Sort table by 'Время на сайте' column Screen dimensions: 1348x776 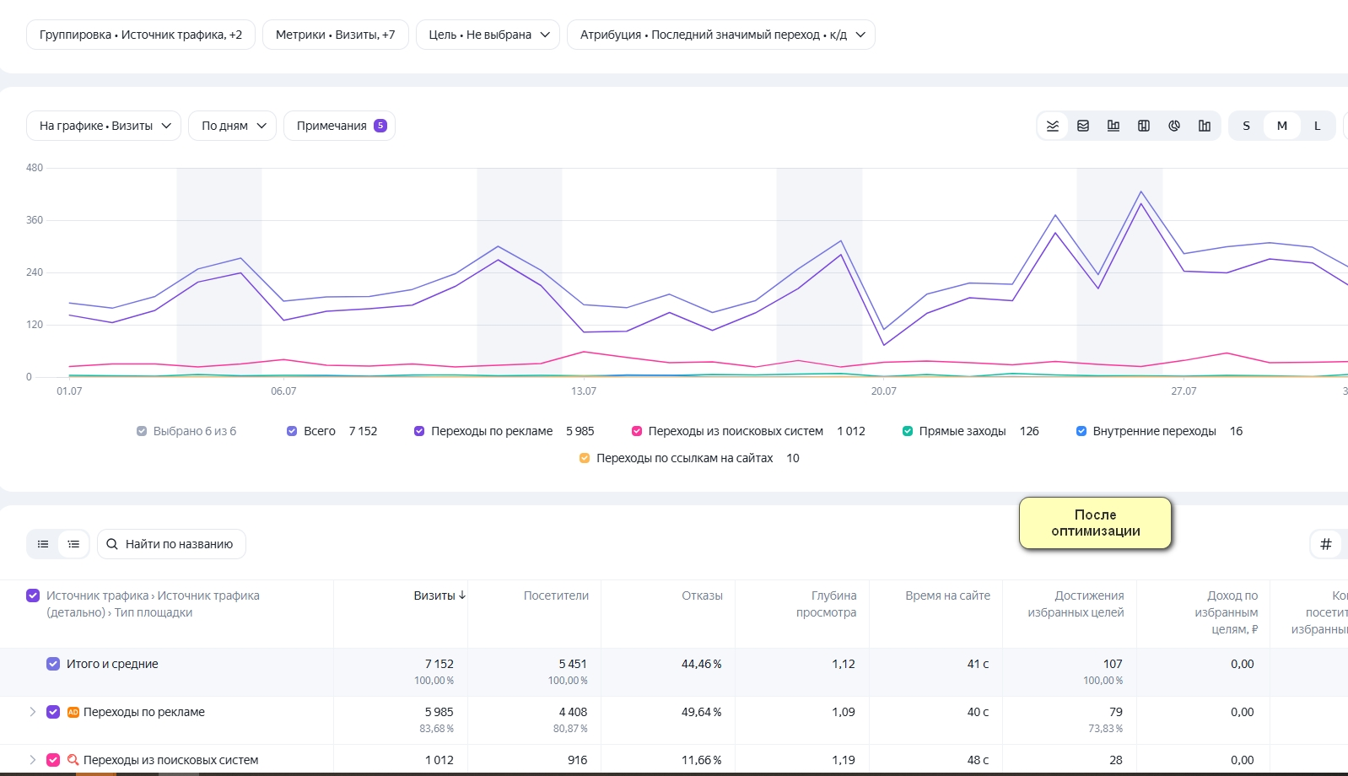pos(947,595)
